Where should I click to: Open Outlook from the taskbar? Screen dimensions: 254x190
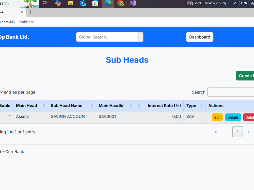pyautogui.click(x=83, y=3)
